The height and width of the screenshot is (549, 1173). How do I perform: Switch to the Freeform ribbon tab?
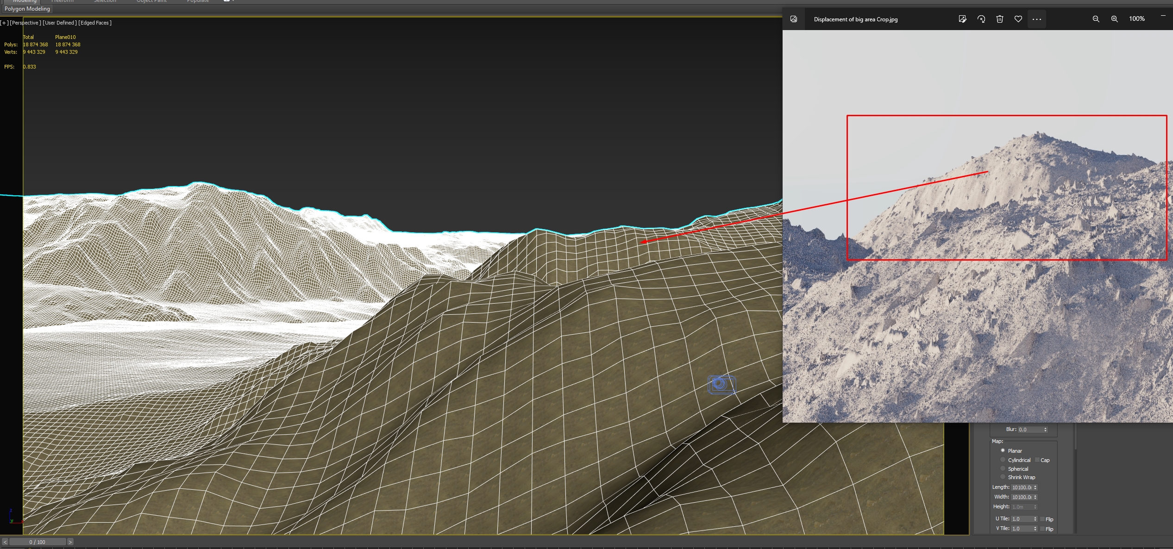click(63, 1)
